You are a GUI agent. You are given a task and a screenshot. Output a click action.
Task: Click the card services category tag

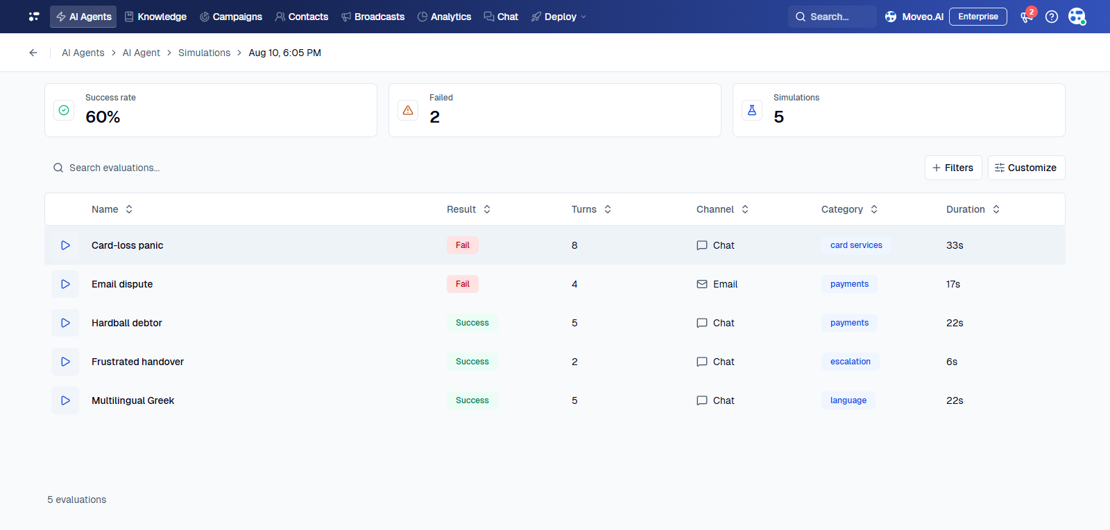(x=856, y=245)
